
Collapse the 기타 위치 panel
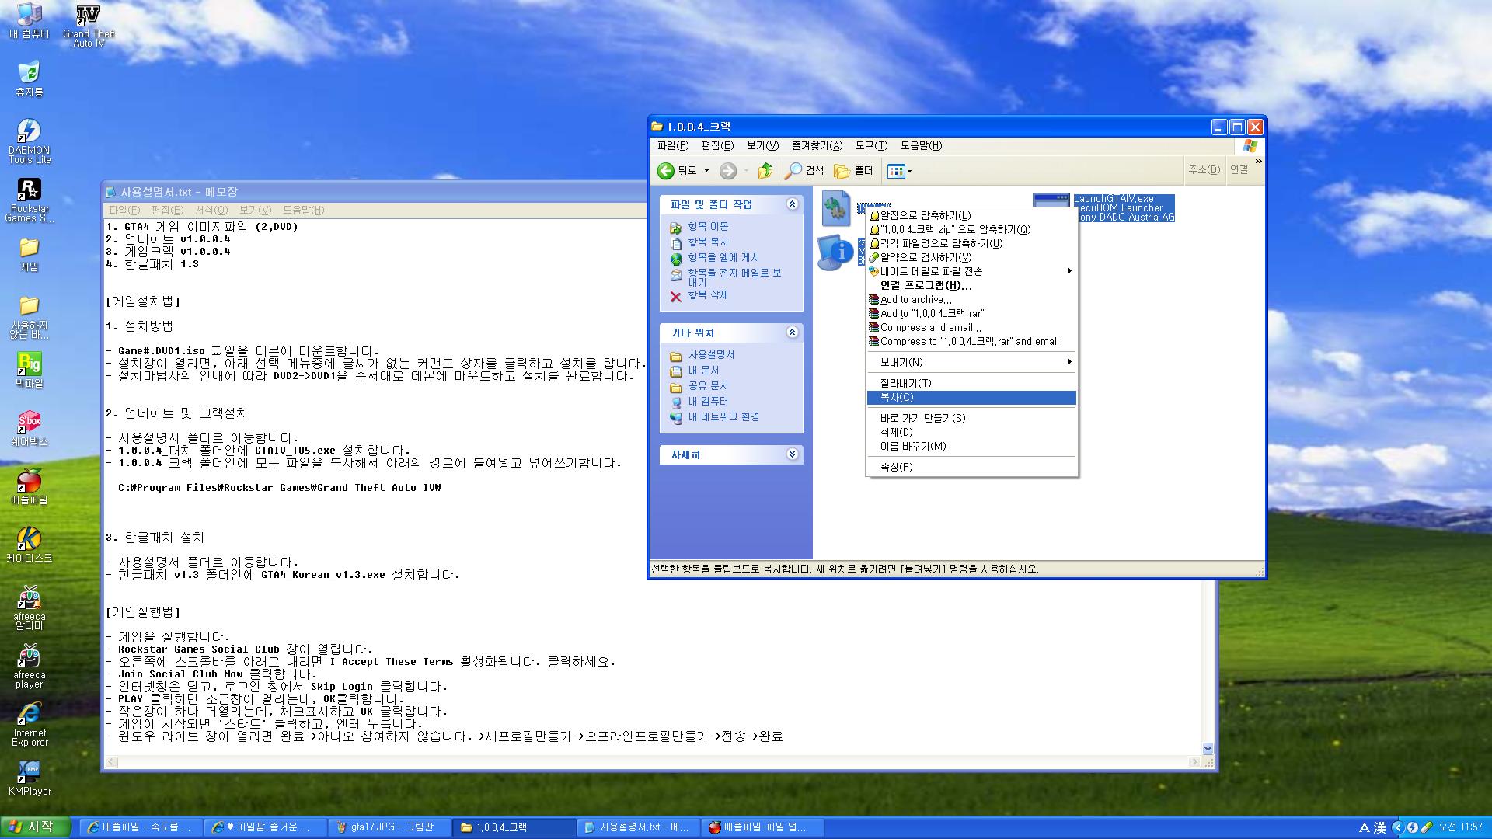pyautogui.click(x=792, y=332)
